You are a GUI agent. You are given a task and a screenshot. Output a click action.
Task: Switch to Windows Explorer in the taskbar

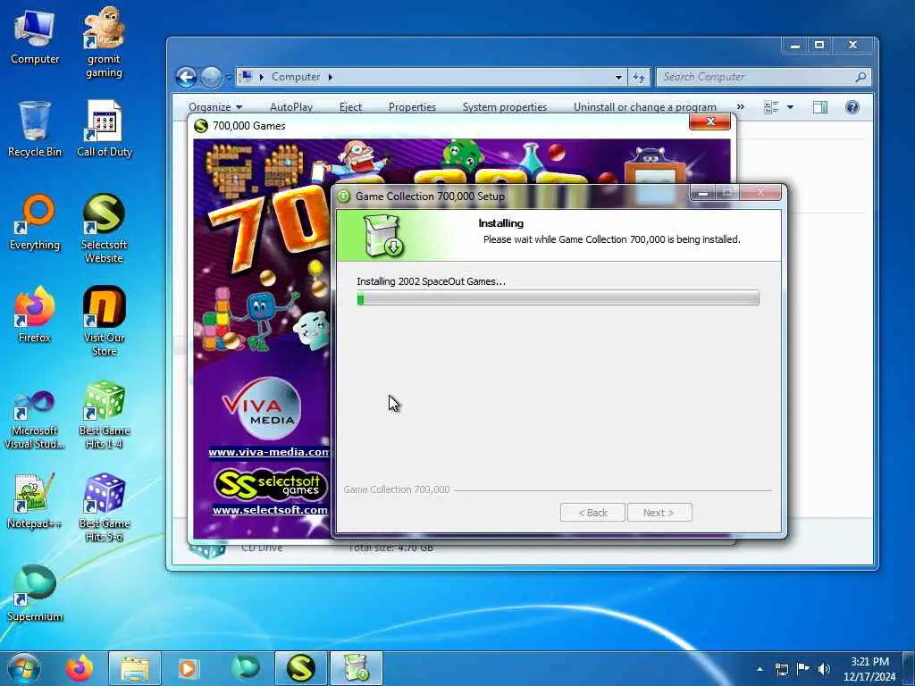pyautogui.click(x=135, y=668)
